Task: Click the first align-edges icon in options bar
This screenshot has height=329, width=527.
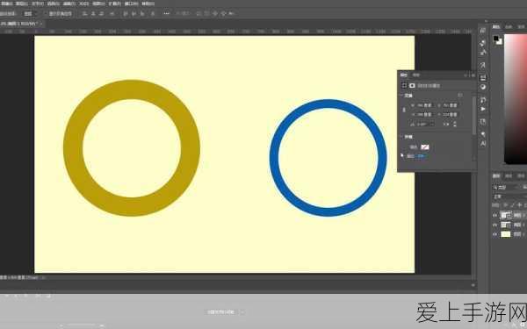Action: pyautogui.click(x=84, y=14)
